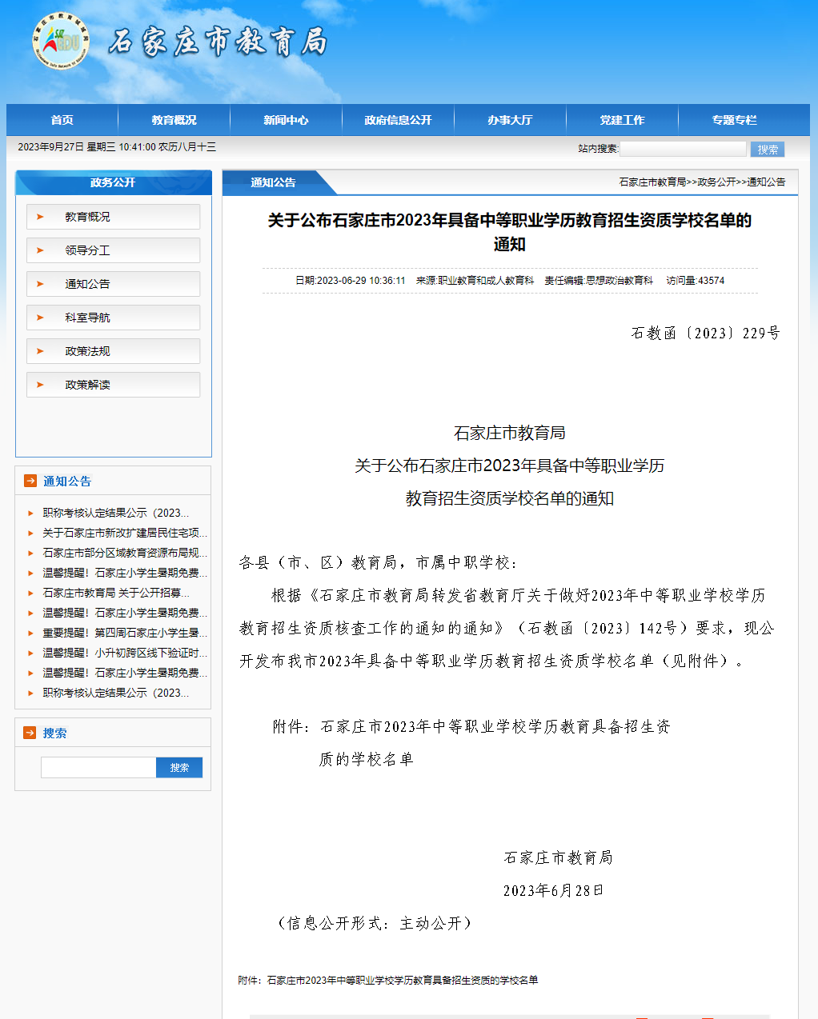This screenshot has height=1019, width=818.
Task: Click the arrow bullet next to 科室导航
Action: (x=40, y=318)
